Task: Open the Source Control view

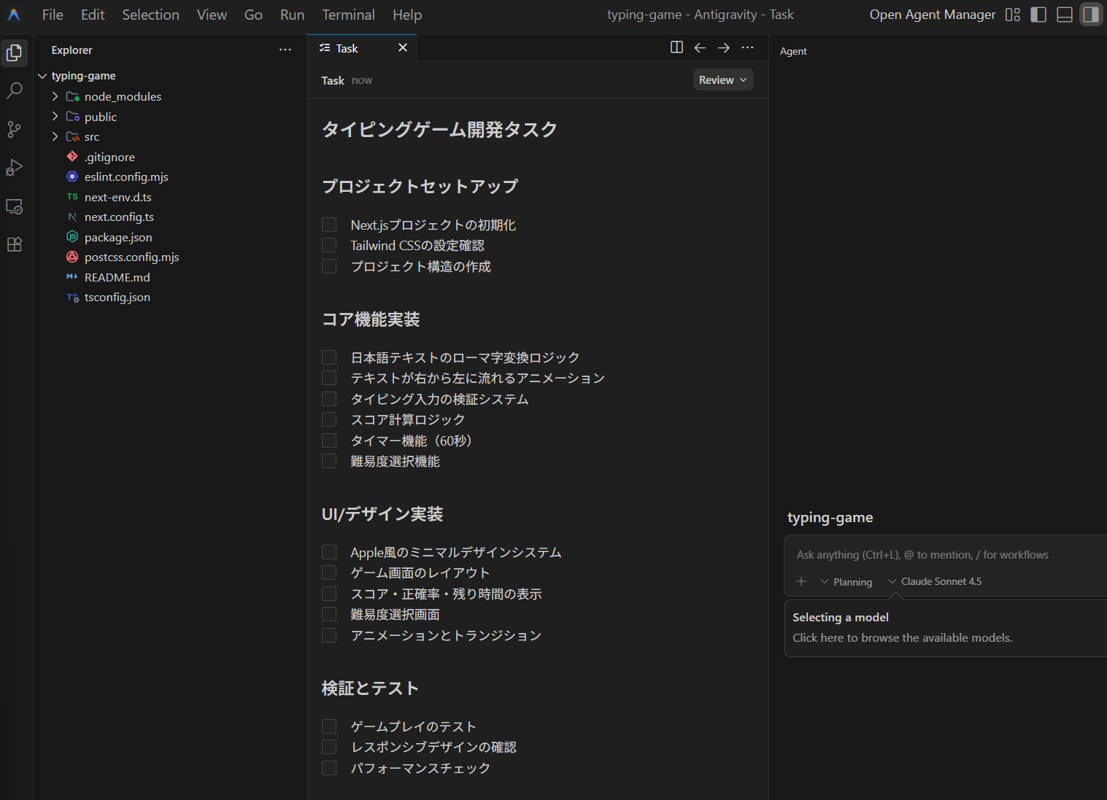Action: tap(15, 130)
